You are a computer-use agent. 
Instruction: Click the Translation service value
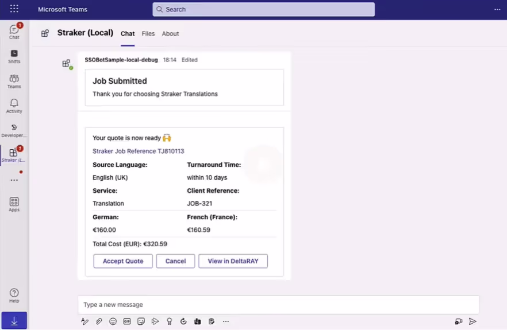(x=108, y=203)
